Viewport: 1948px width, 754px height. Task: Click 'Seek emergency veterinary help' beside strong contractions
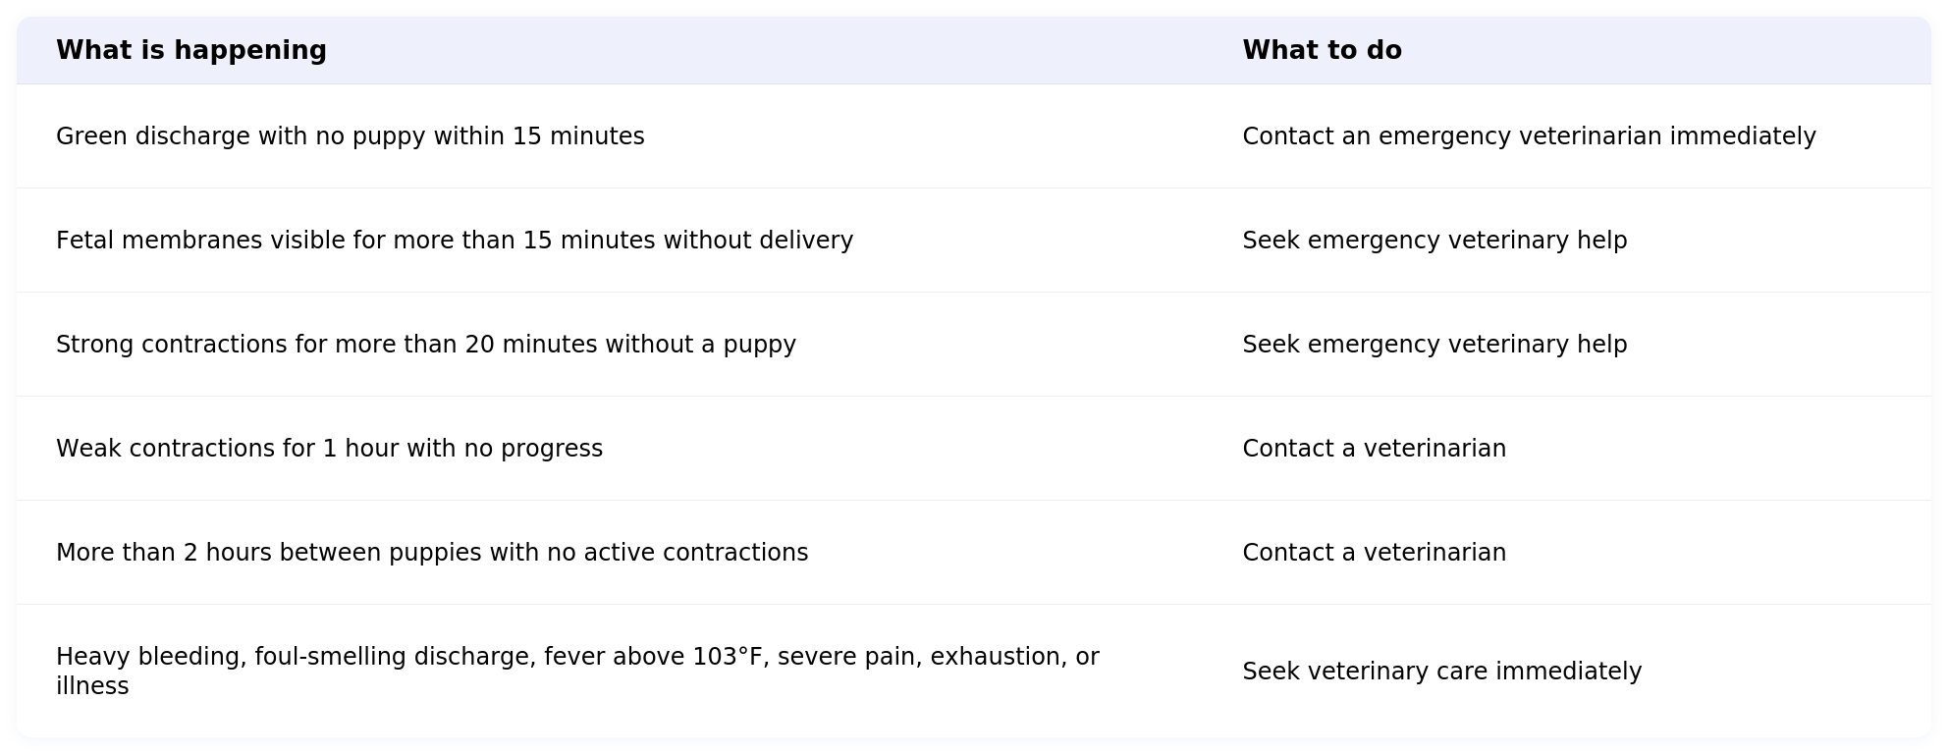pyautogui.click(x=1434, y=345)
